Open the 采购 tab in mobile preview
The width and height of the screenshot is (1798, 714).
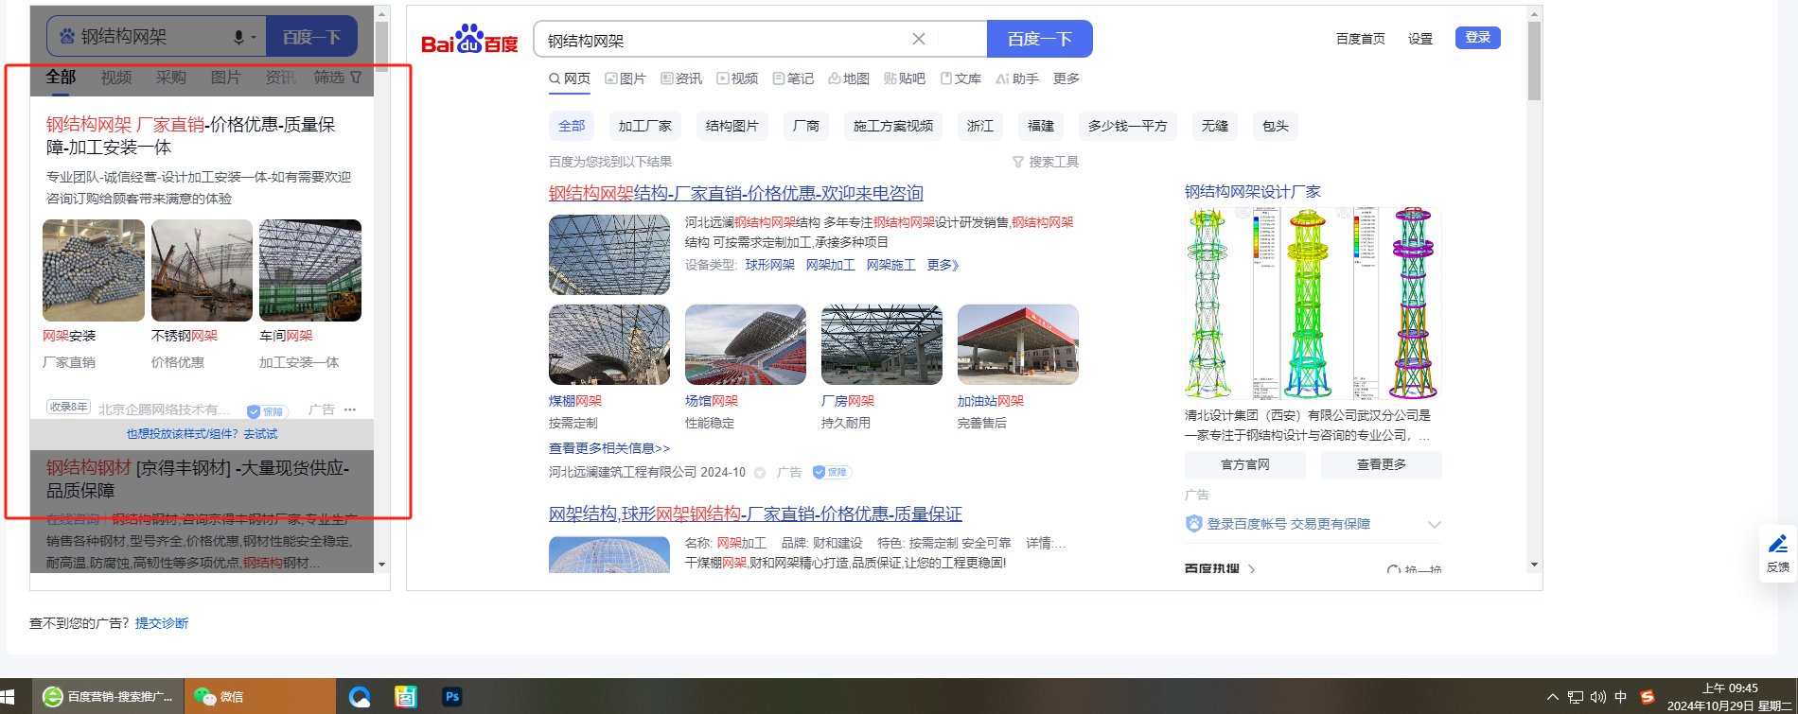click(x=171, y=78)
